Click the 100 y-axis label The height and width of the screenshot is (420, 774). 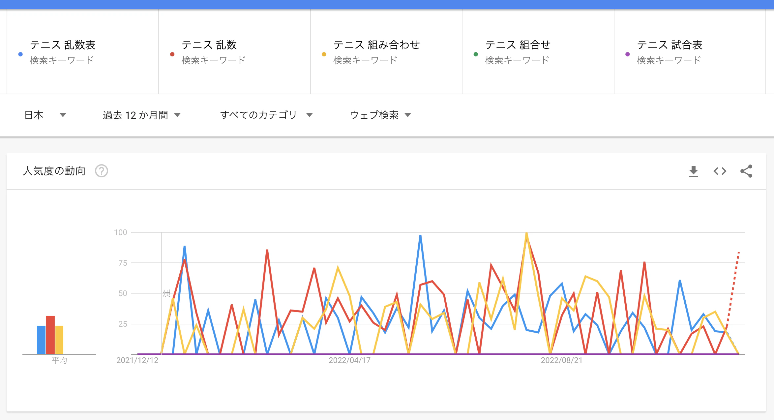121,232
